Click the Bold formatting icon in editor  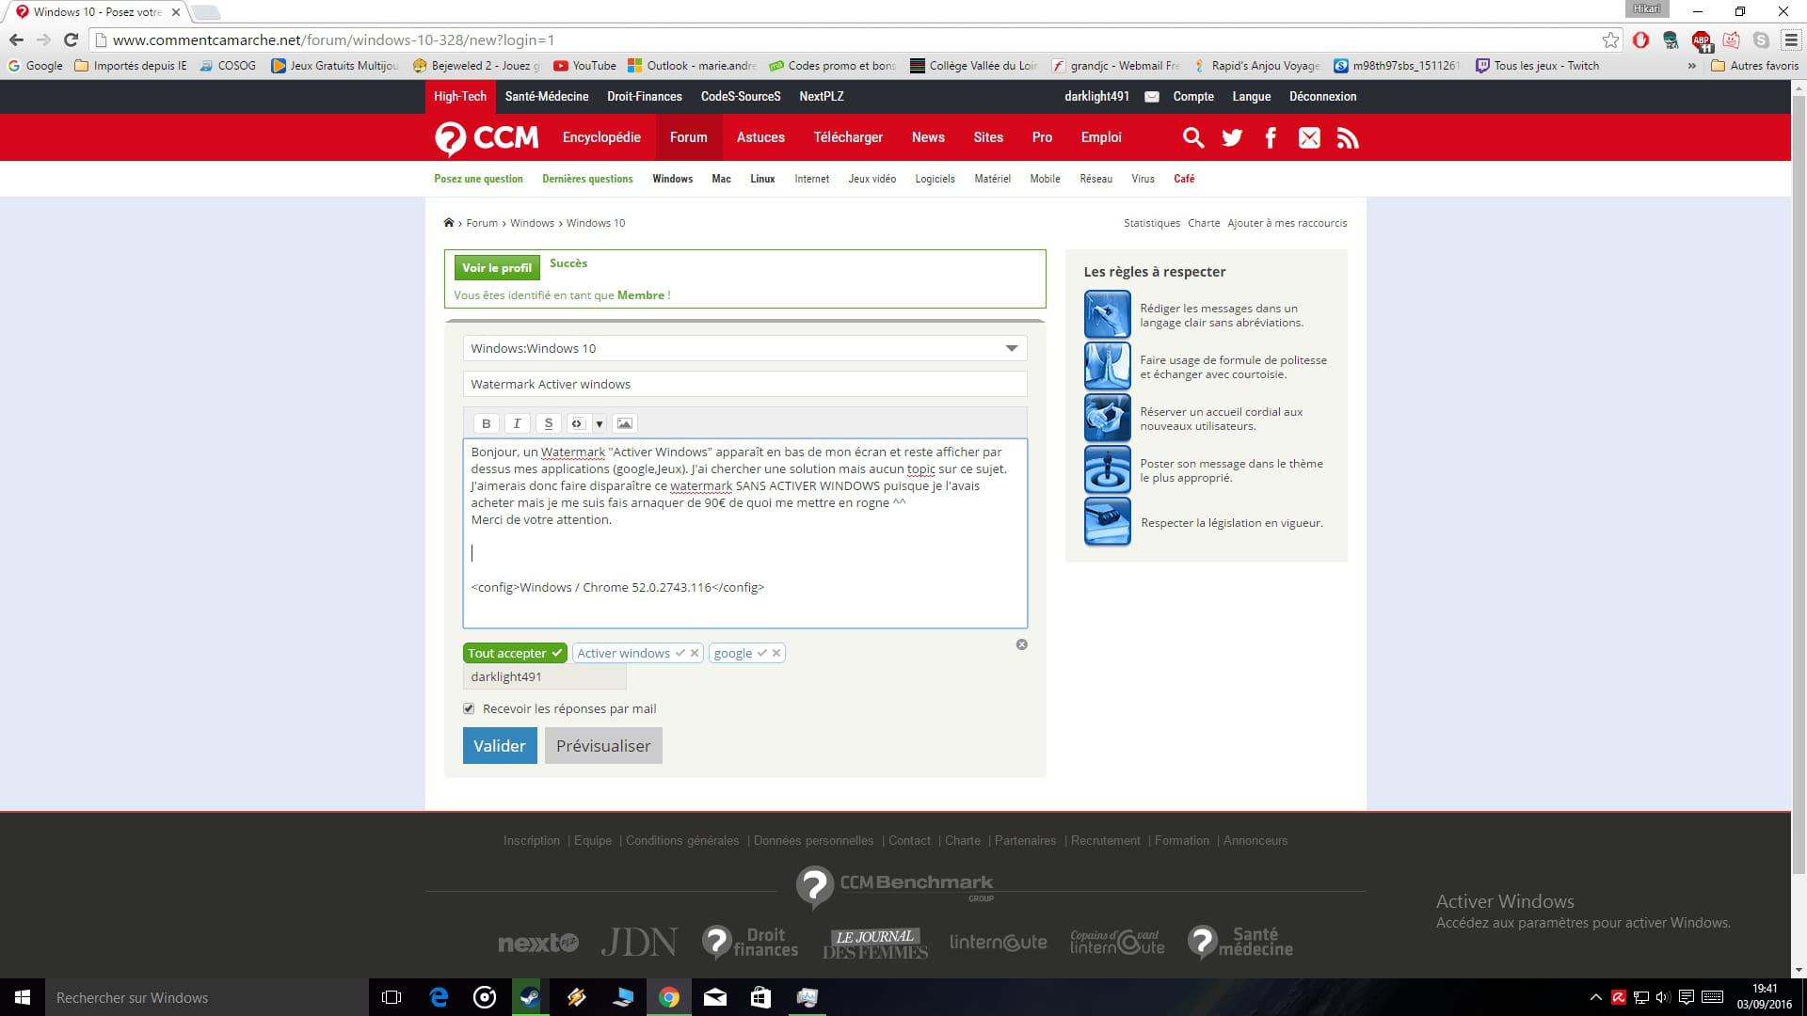[x=487, y=423]
